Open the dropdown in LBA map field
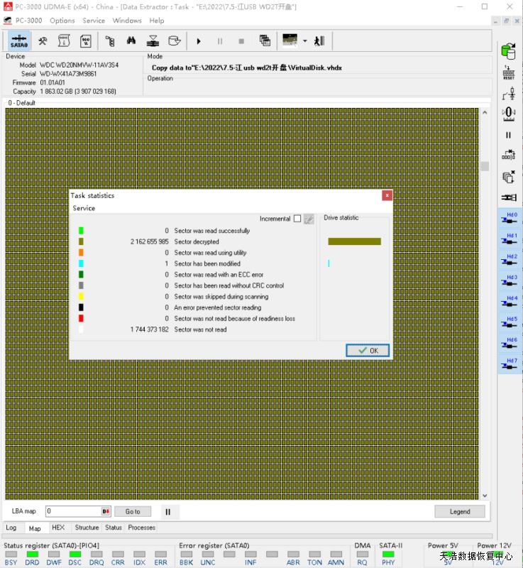 click(106, 511)
